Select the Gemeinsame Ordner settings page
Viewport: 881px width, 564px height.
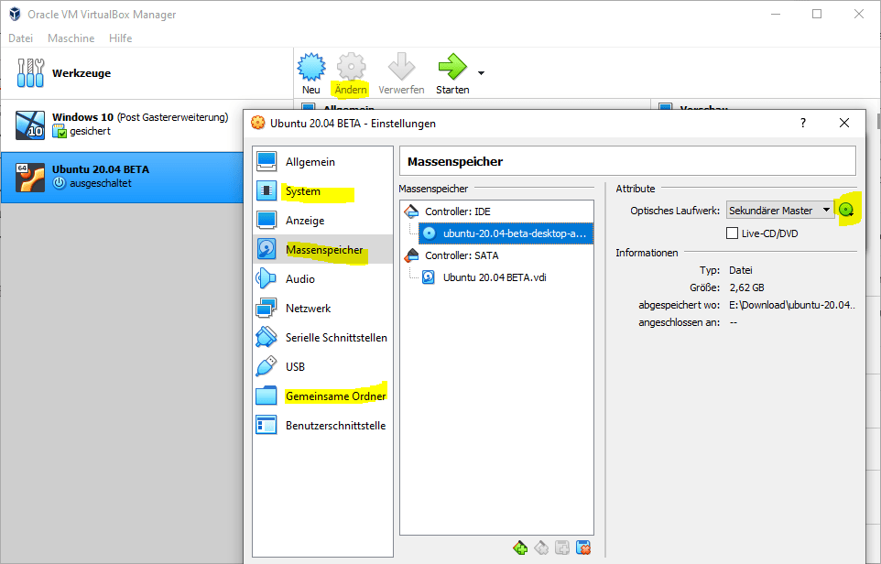tap(335, 396)
